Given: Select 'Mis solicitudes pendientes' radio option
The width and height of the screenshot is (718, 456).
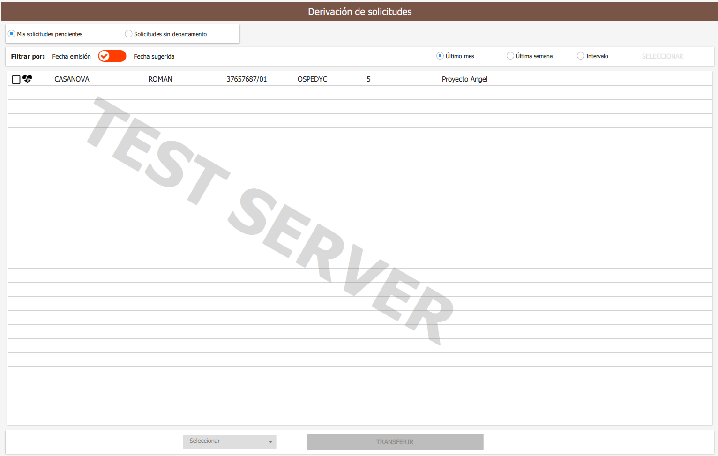Looking at the screenshot, I should click(x=12, y=34).
